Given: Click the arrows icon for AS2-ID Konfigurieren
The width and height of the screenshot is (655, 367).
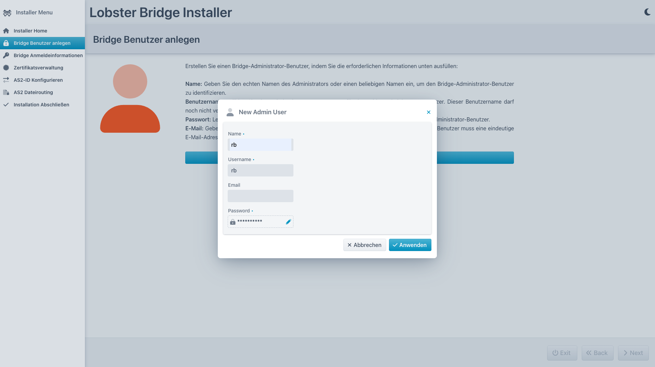Looking at the screenshot, I should [6, 80].
